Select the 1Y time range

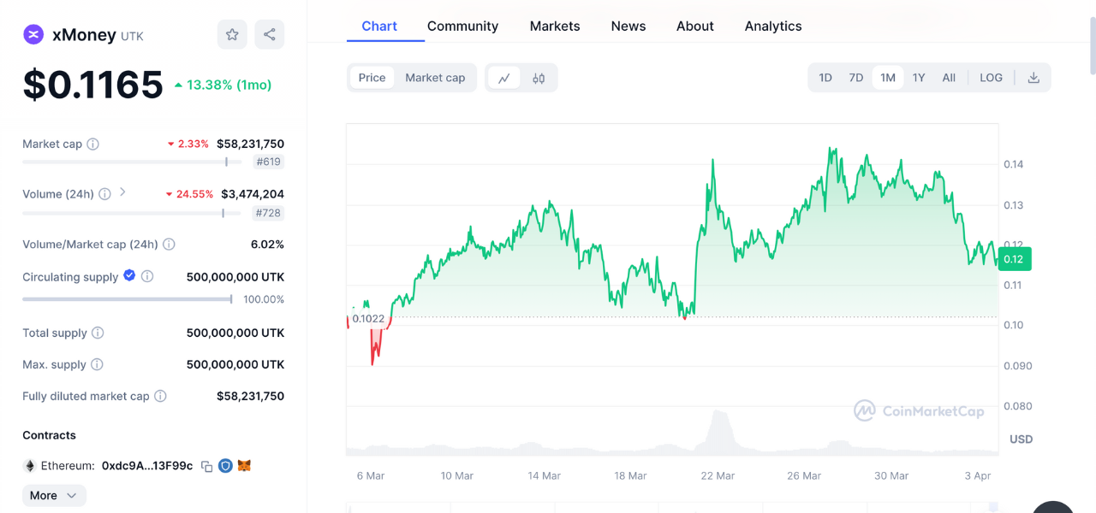point(919,78)
